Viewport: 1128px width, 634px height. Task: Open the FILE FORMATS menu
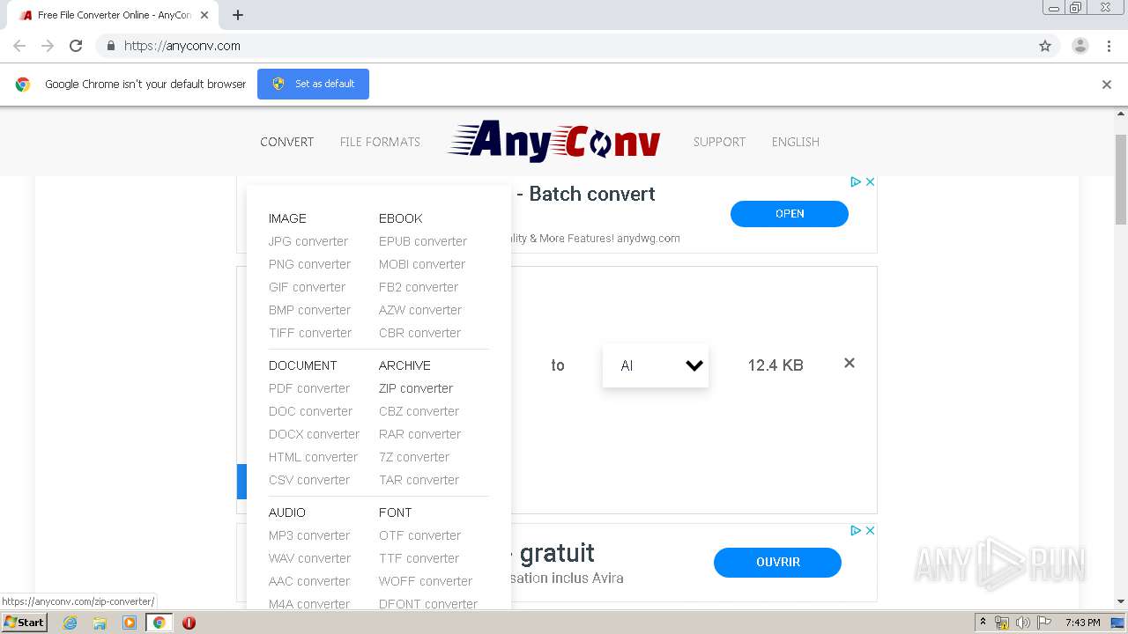pyautogui.click(x=380, y=142)
